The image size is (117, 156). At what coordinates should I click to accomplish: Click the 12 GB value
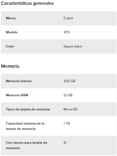(x=68, y=95)
